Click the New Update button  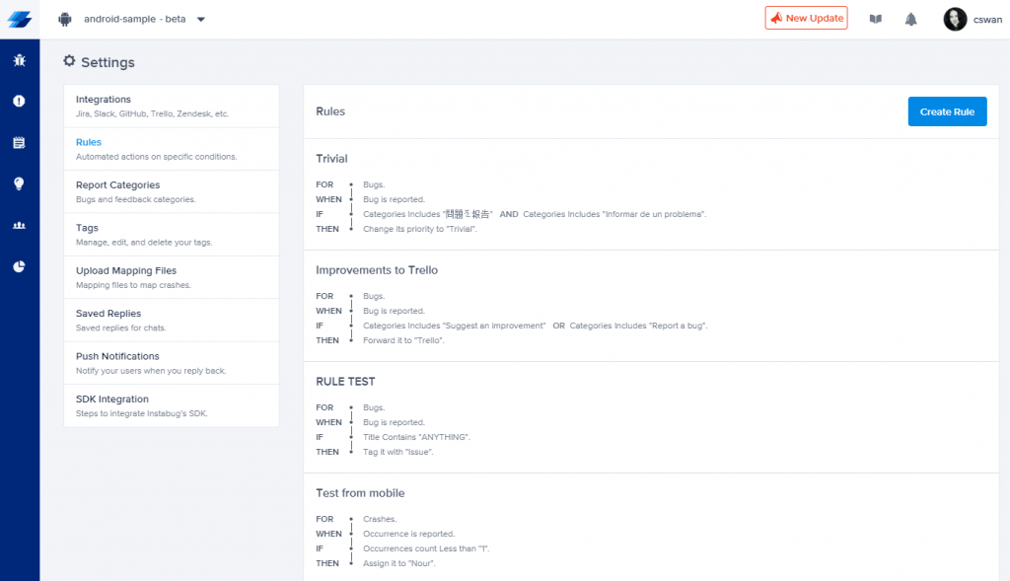(x=807, y=18)
